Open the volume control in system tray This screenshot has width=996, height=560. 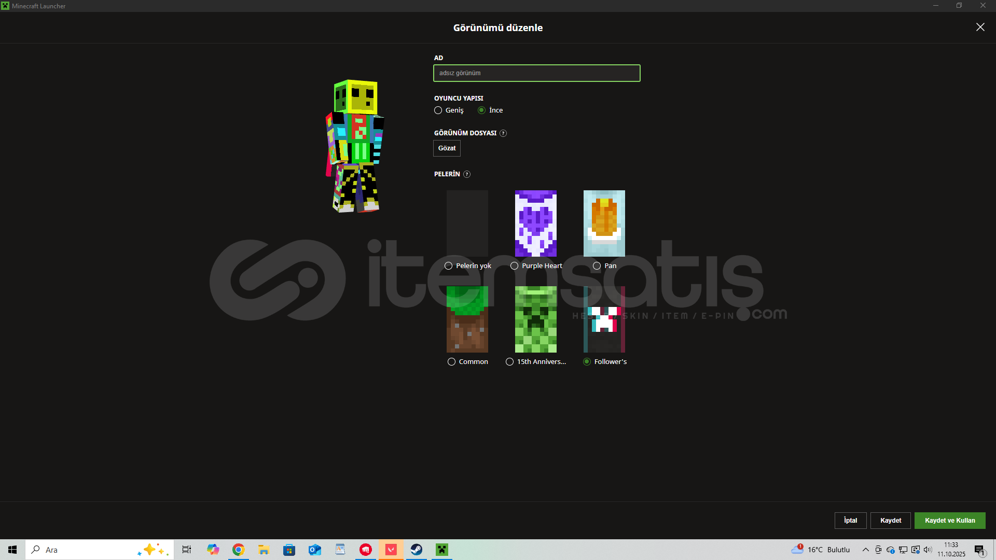[927, 550]
